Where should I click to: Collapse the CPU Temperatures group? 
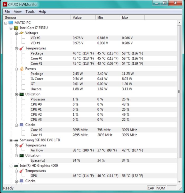(16, 49)
